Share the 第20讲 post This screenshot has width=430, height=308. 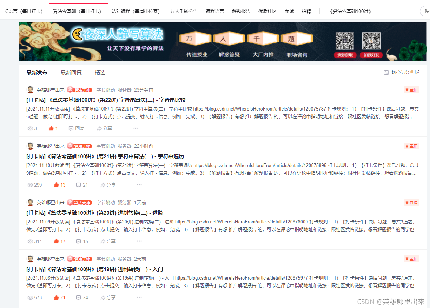(108, 241)
